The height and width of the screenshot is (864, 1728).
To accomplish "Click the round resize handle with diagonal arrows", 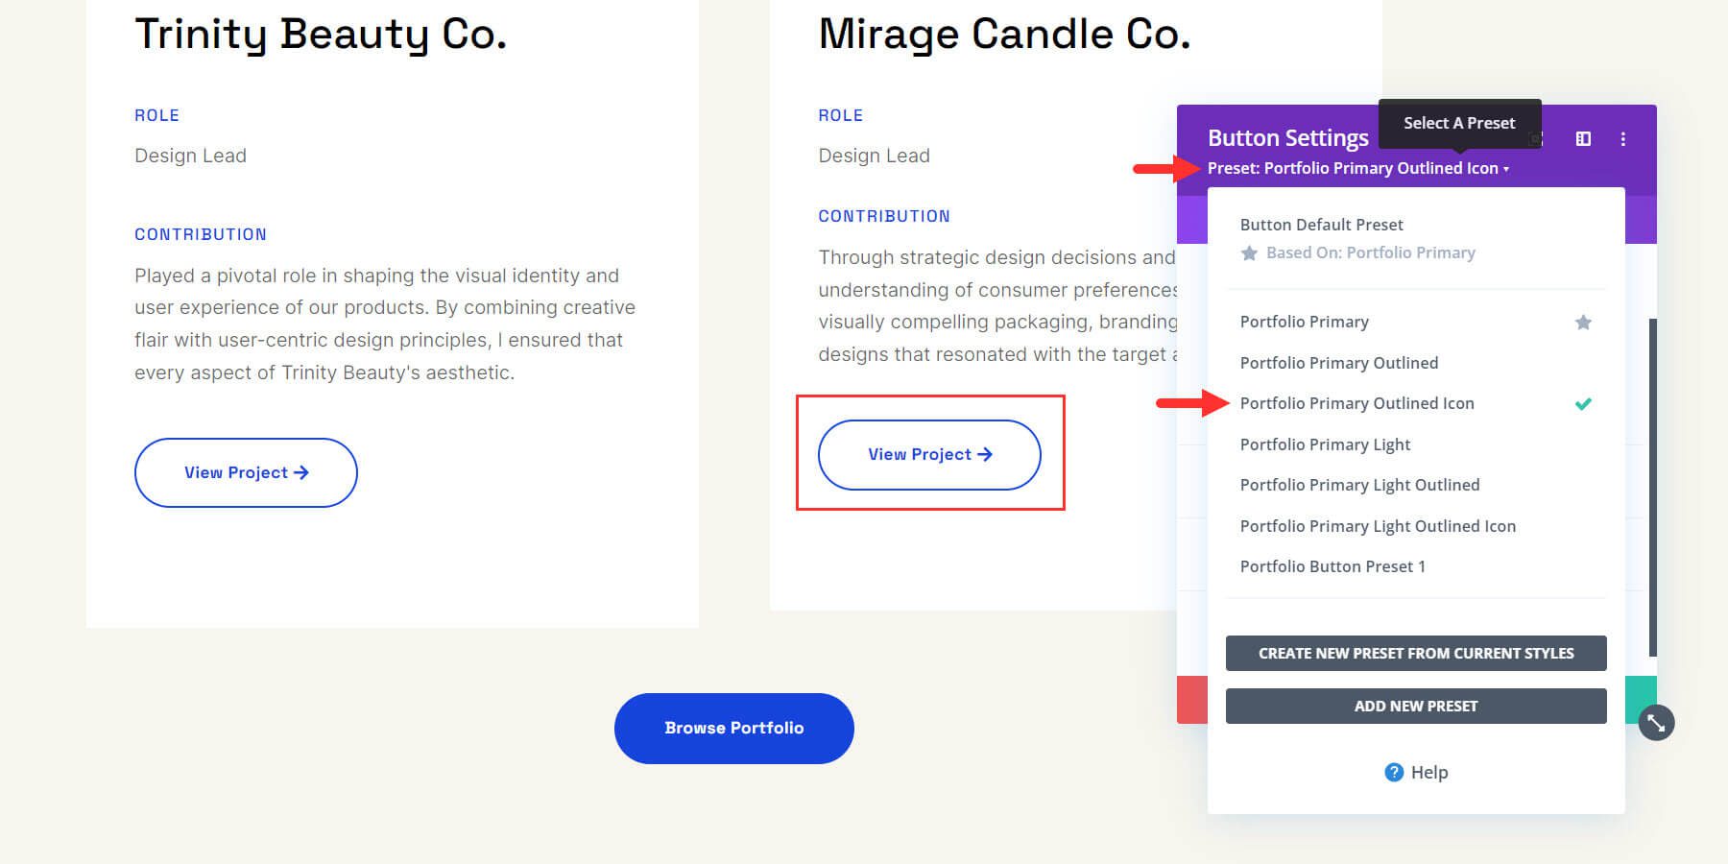I will pyautogui.click(x=1656, y=723).
